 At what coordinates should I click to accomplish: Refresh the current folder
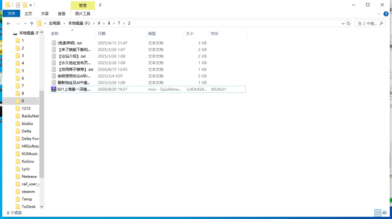[348, 24]
